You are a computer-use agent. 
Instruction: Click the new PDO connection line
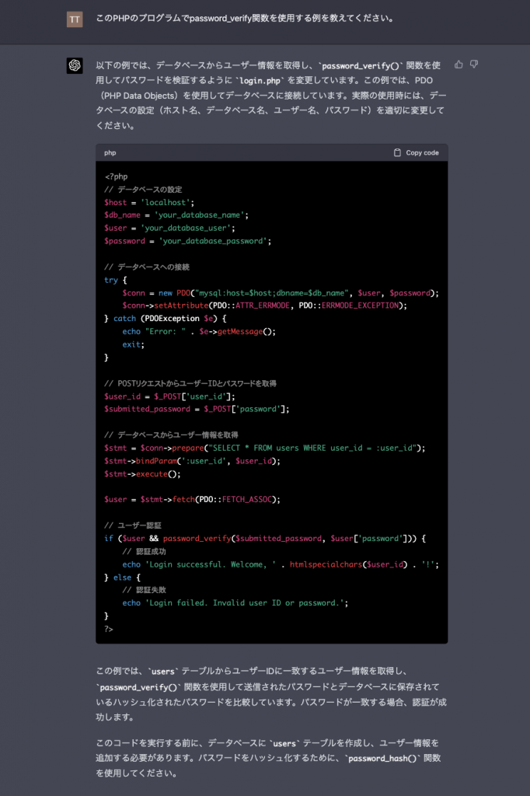tap(281, 292)
